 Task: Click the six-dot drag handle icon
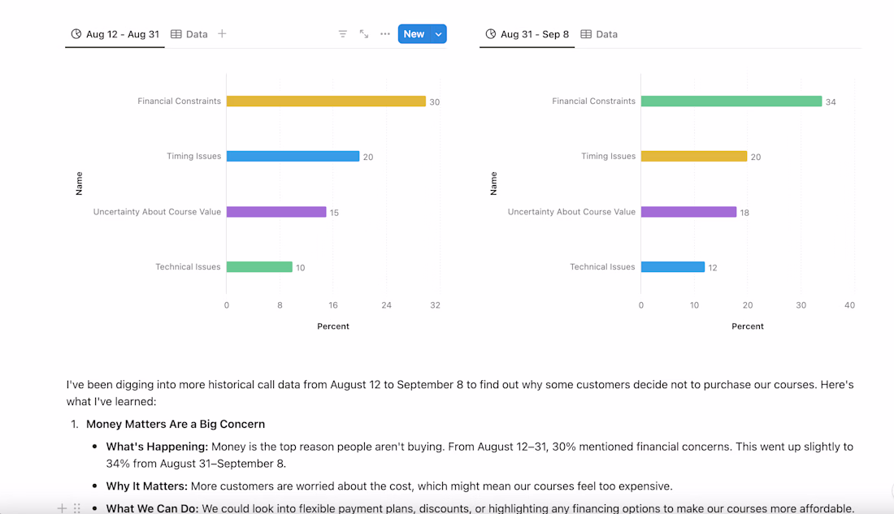77,508
